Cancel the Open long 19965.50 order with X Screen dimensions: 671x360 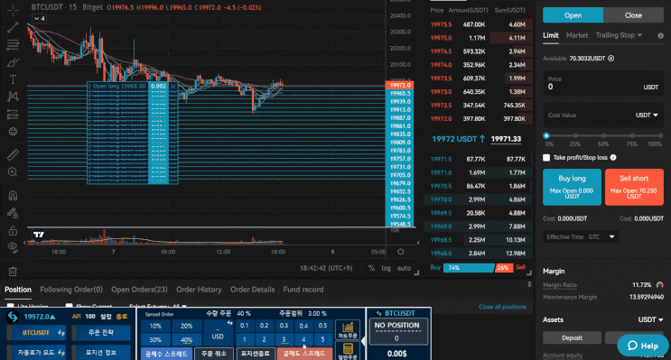click(x=172, y=86)
